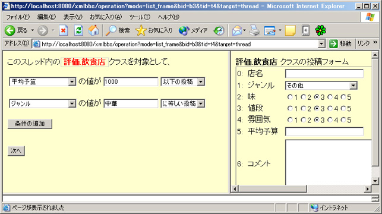This screenshot has width=382, height=214.
Task: Select rating 4 for 値段
Action: click(330, 108)
